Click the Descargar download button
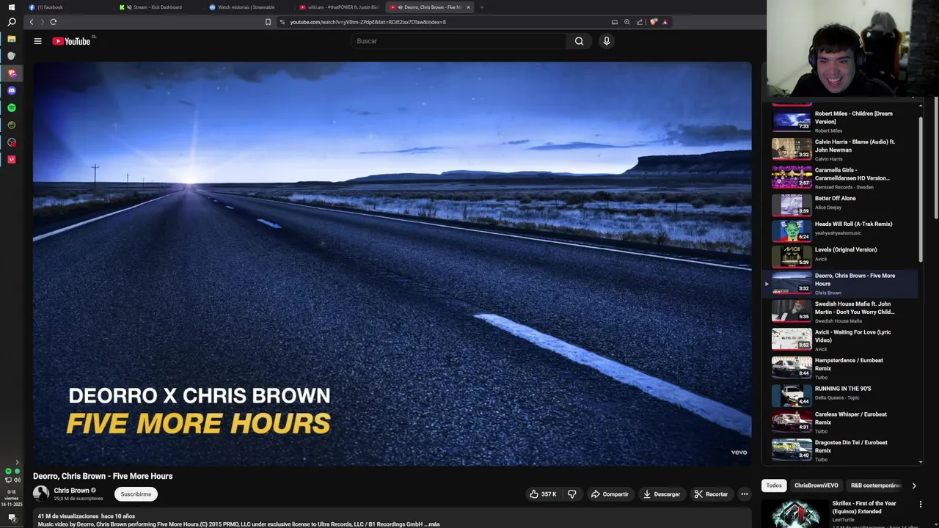 (662, 494)
